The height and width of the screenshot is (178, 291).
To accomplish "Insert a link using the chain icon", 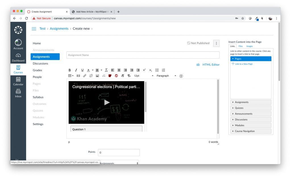I will tap(85, 76).
